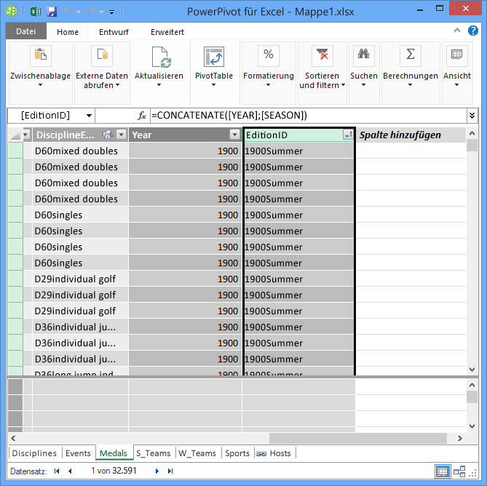Select the first D29individual golf cell
Image resolution: width=487 pixels, height=486 pixels.
(81, 279)
